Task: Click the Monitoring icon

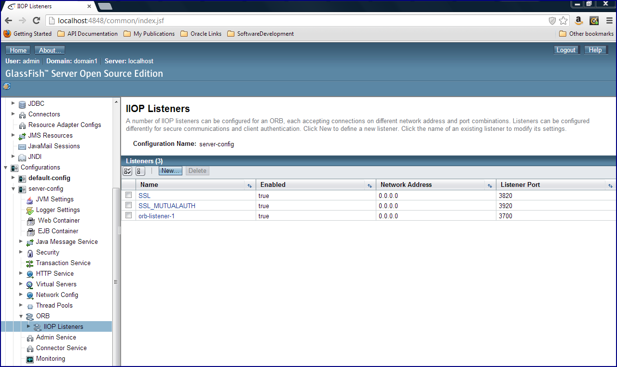Action: [x=30, y=359]
